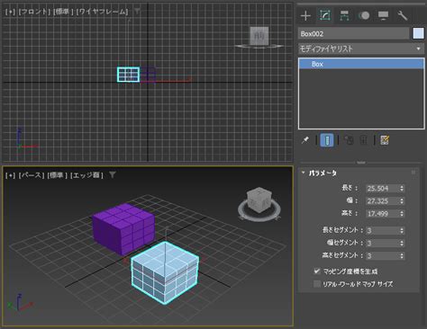
Task: Open the Display panel monitor icon
Action: pyautogui.click(x=383, y=15)
